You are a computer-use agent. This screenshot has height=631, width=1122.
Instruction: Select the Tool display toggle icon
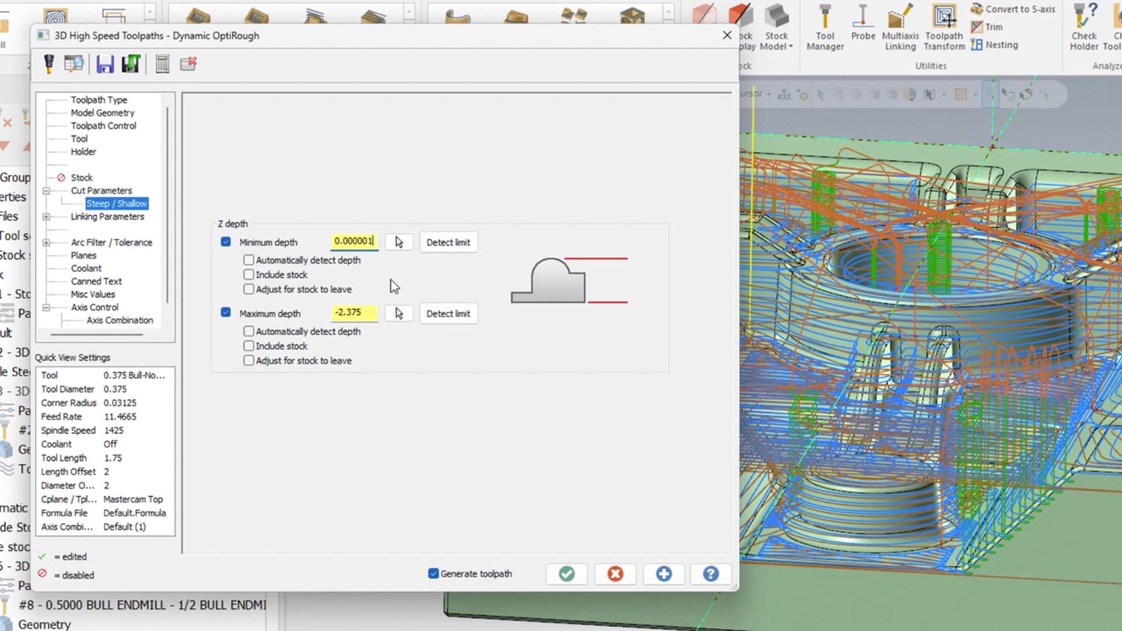49,63
